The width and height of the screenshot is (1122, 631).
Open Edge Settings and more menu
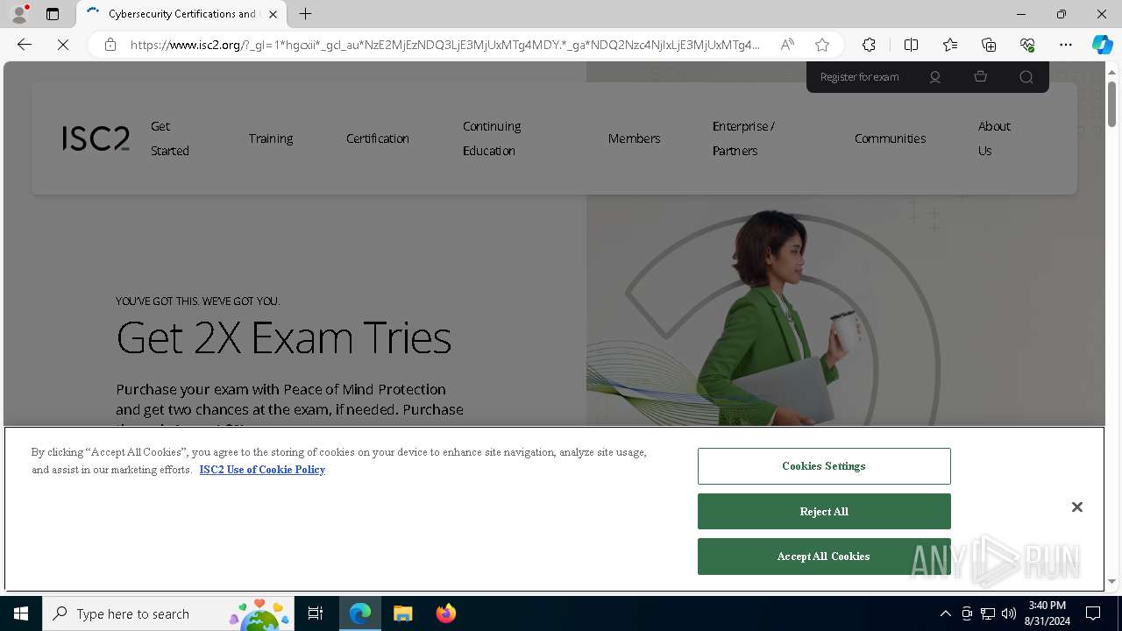click(1066, 45)
